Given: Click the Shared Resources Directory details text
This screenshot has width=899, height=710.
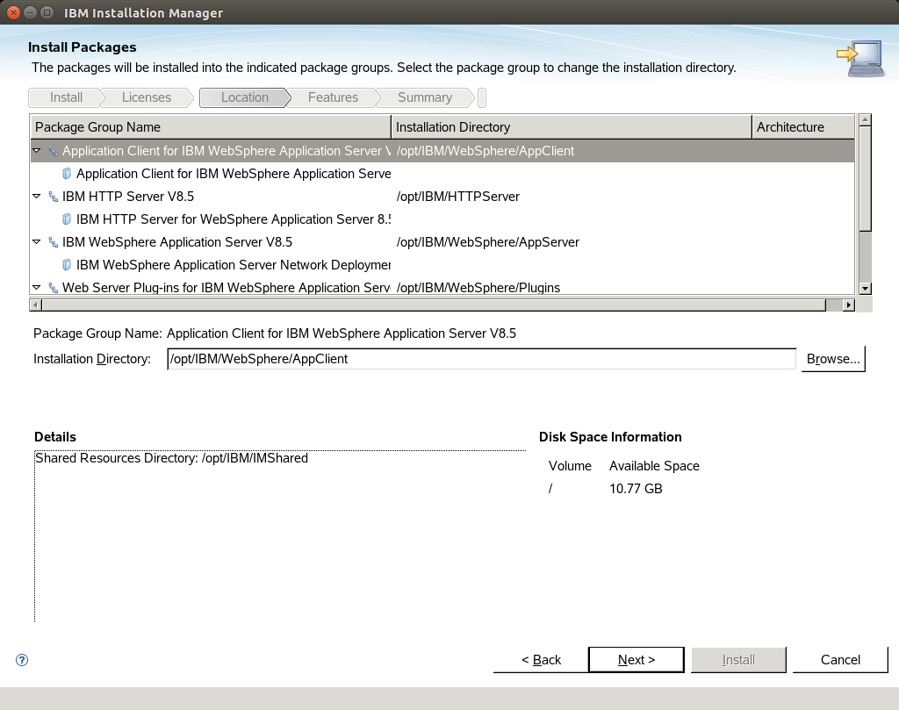Looking at the screenshot, I should [x=171, y=458].
